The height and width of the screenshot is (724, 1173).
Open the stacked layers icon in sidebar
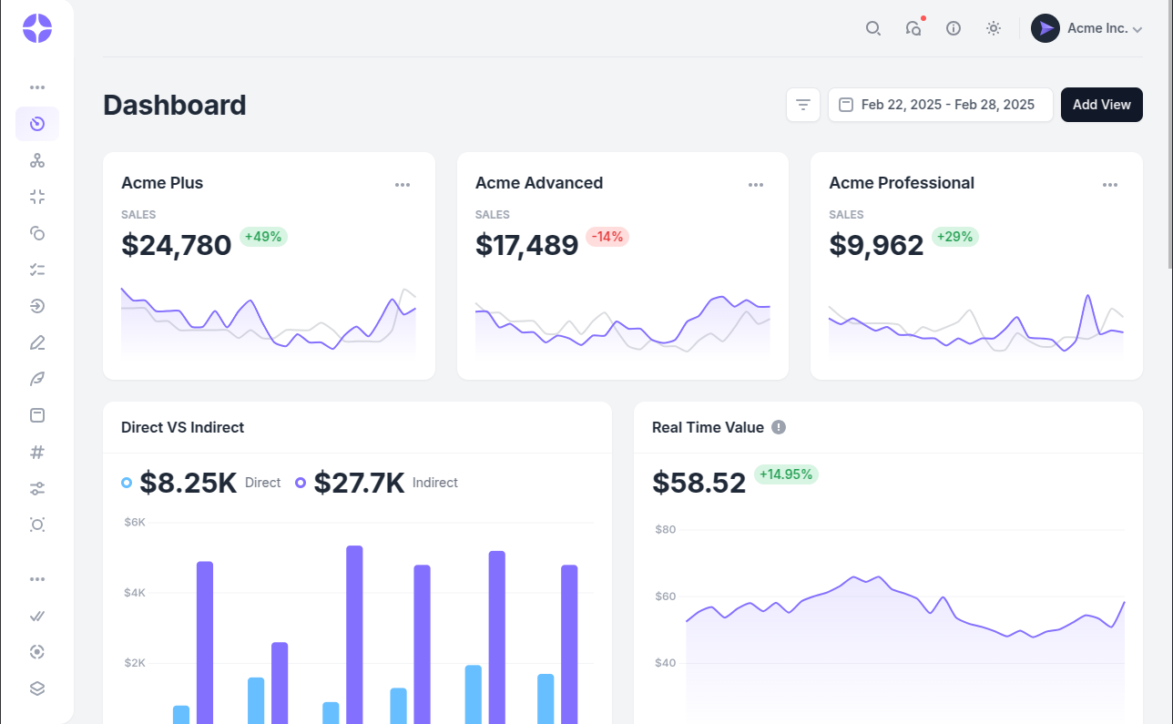(37, 688)
